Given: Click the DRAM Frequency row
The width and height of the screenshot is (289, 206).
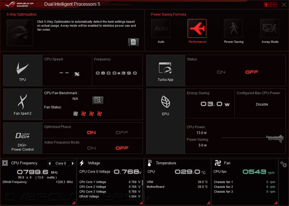Looking at the screenshot, I should click(38, 182).
